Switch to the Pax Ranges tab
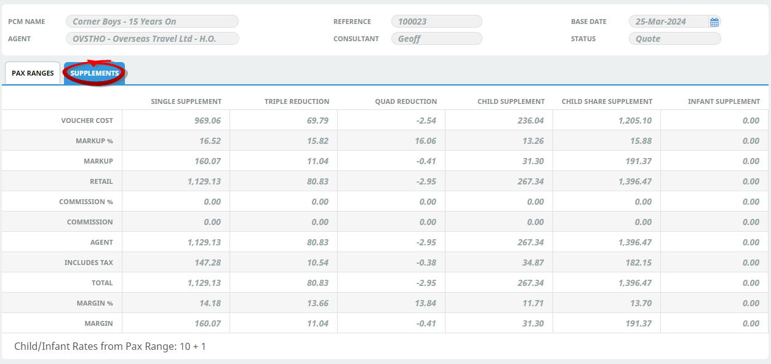771x364 pixels. 33,73
